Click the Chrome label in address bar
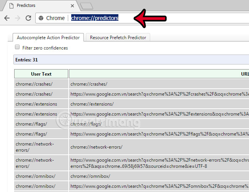 [56, 18]
